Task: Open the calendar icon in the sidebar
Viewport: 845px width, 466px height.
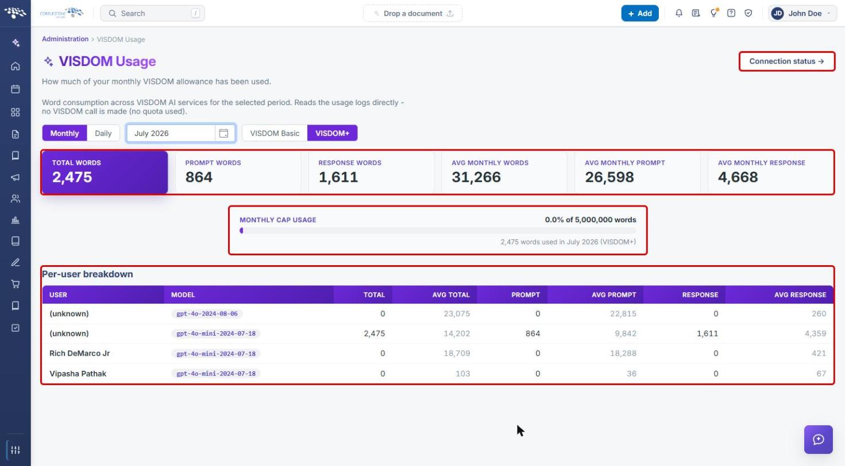Action: pos(16,89)
